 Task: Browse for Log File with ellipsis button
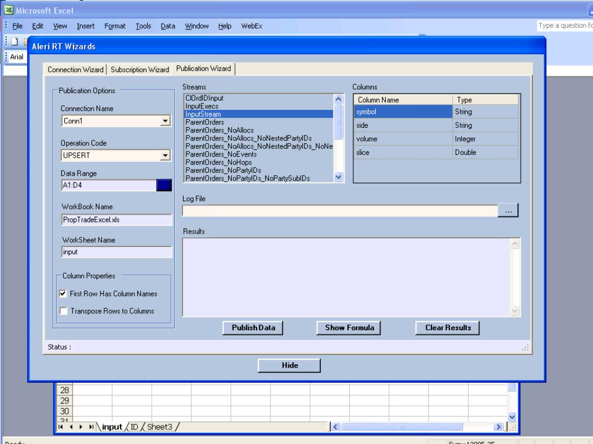tap(508, 210)
